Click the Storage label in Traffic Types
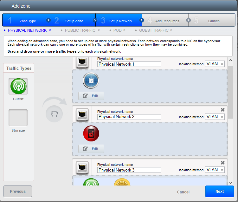The height and width of the screenshot is (202, 238). (x=18, y=130)
